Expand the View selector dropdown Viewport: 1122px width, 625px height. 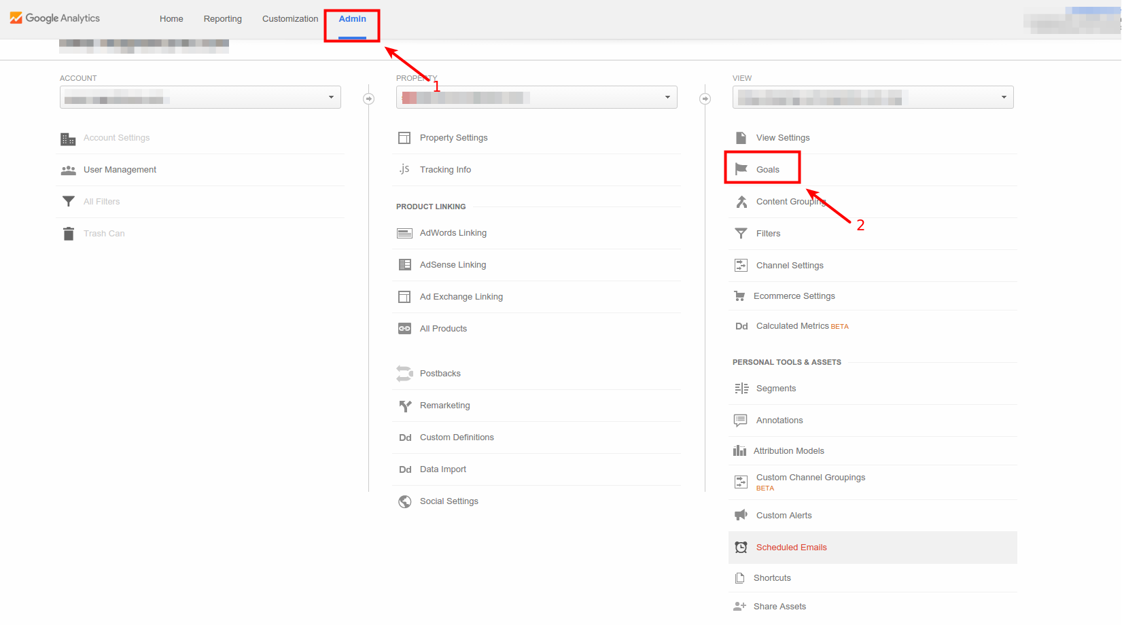pos(873,97)
